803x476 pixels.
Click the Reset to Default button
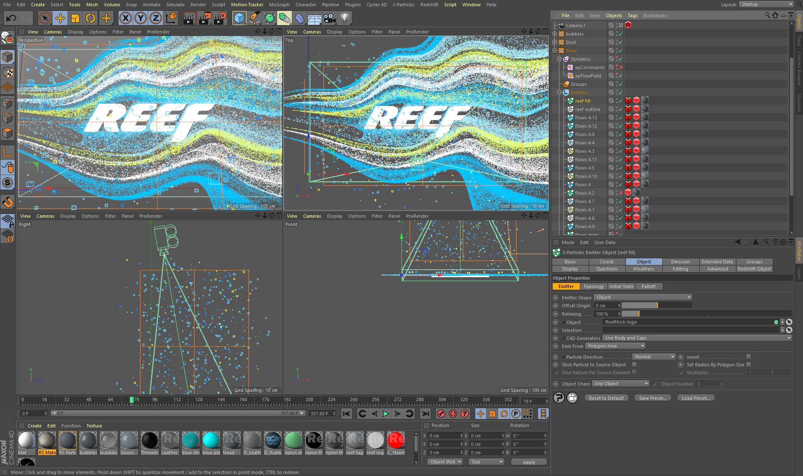click(606, 398)
